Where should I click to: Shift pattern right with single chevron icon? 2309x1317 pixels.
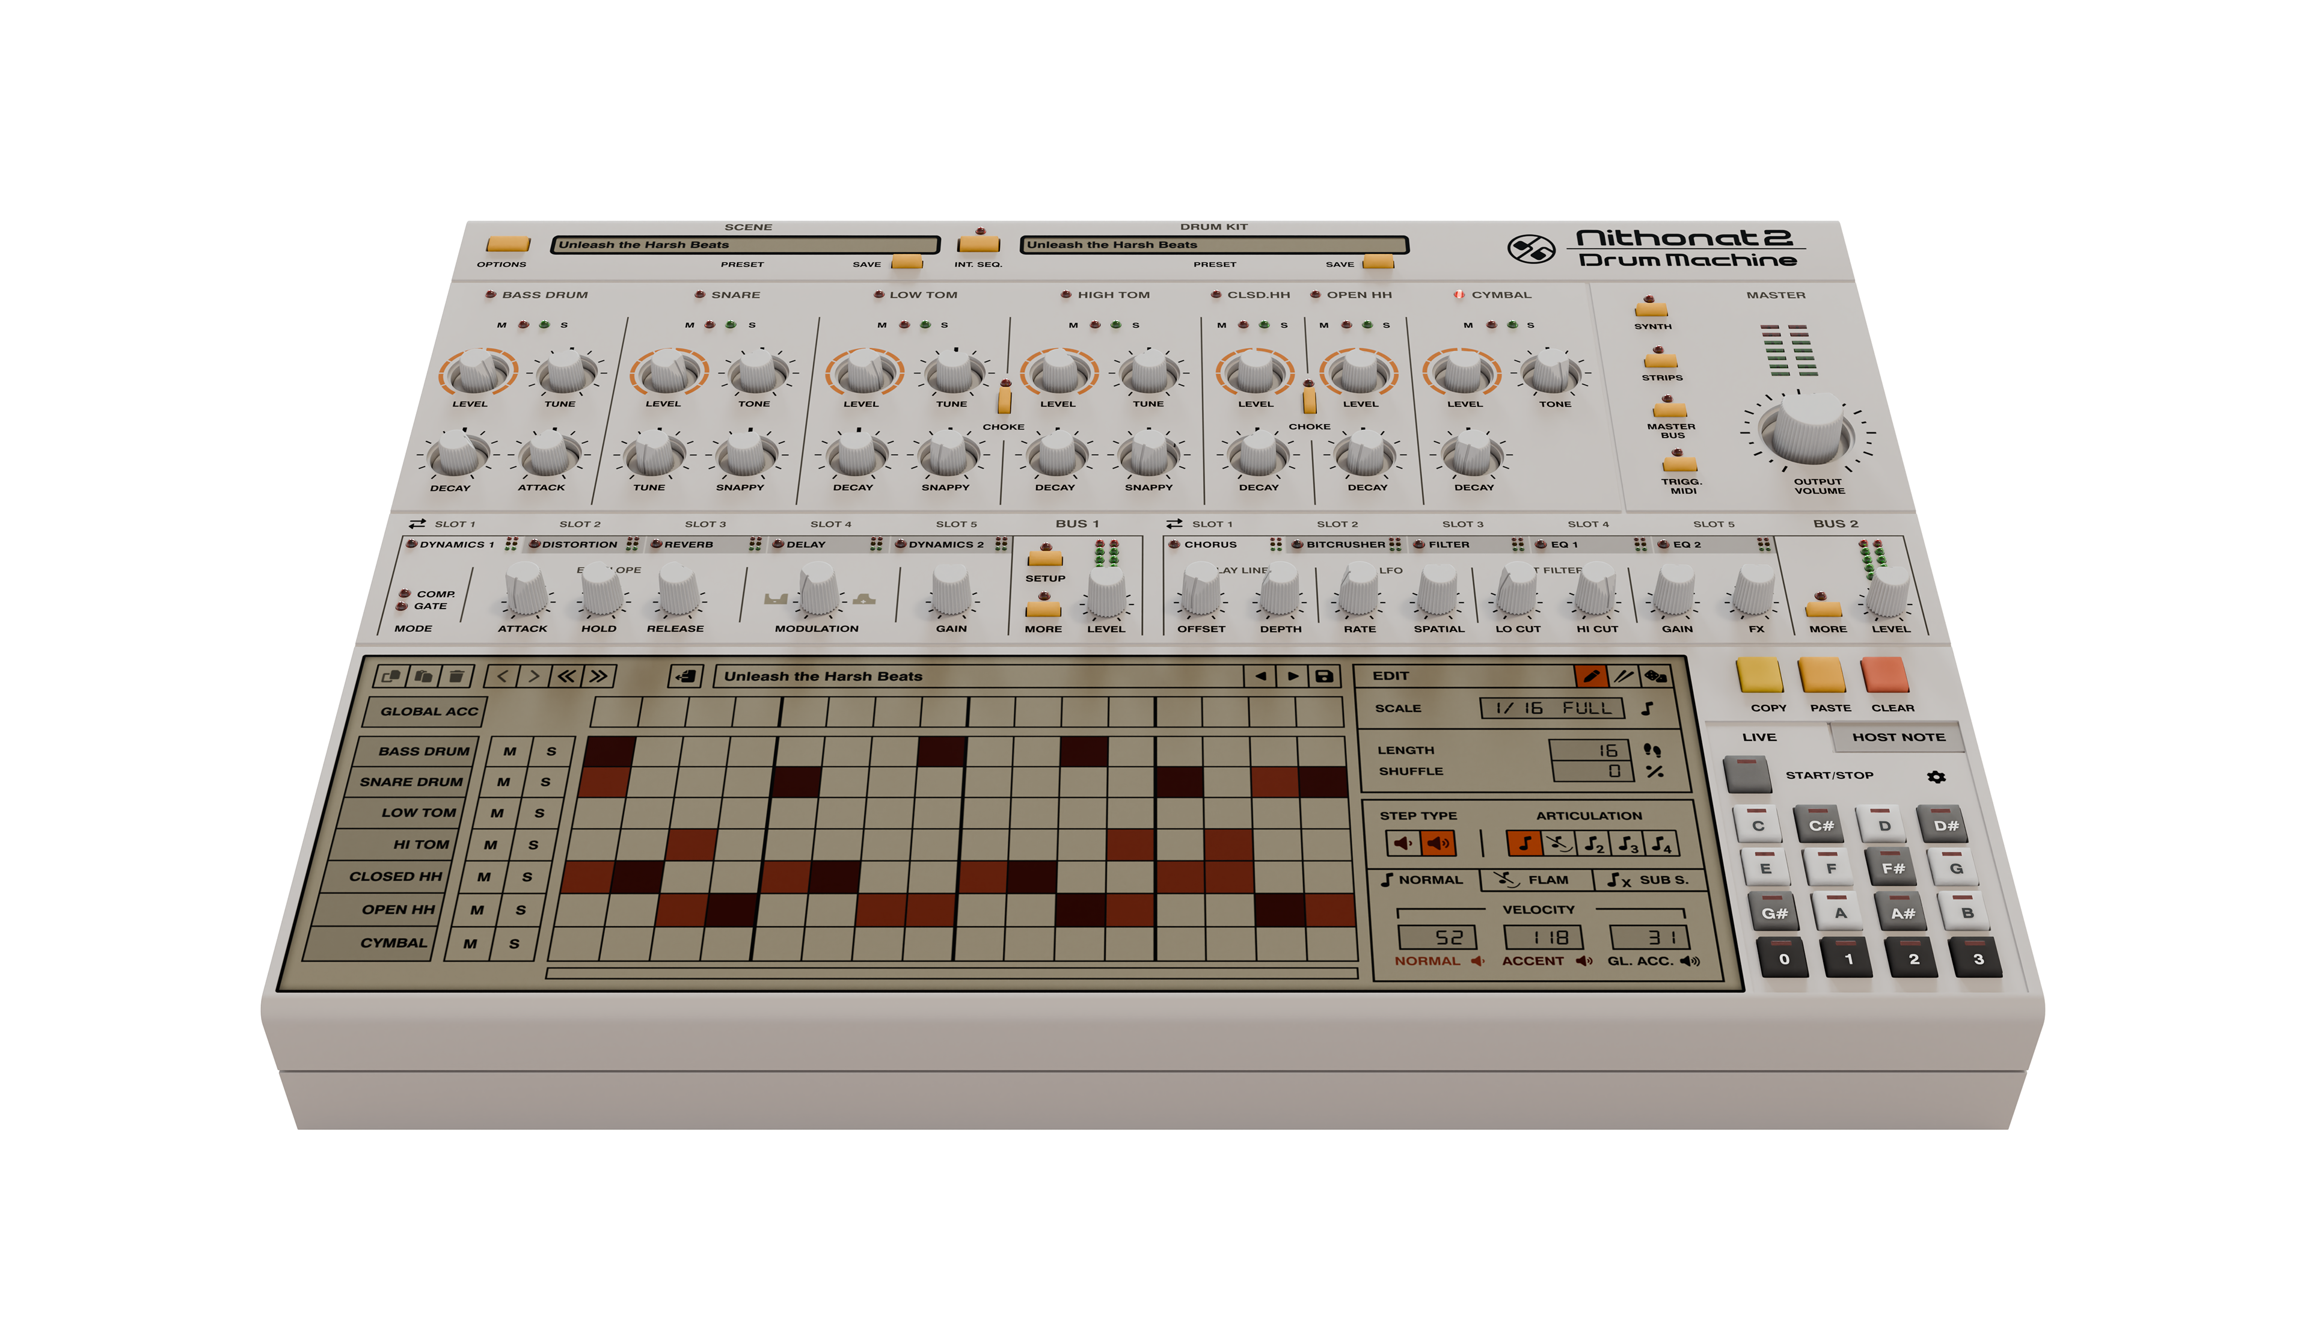tap(535, 676)
